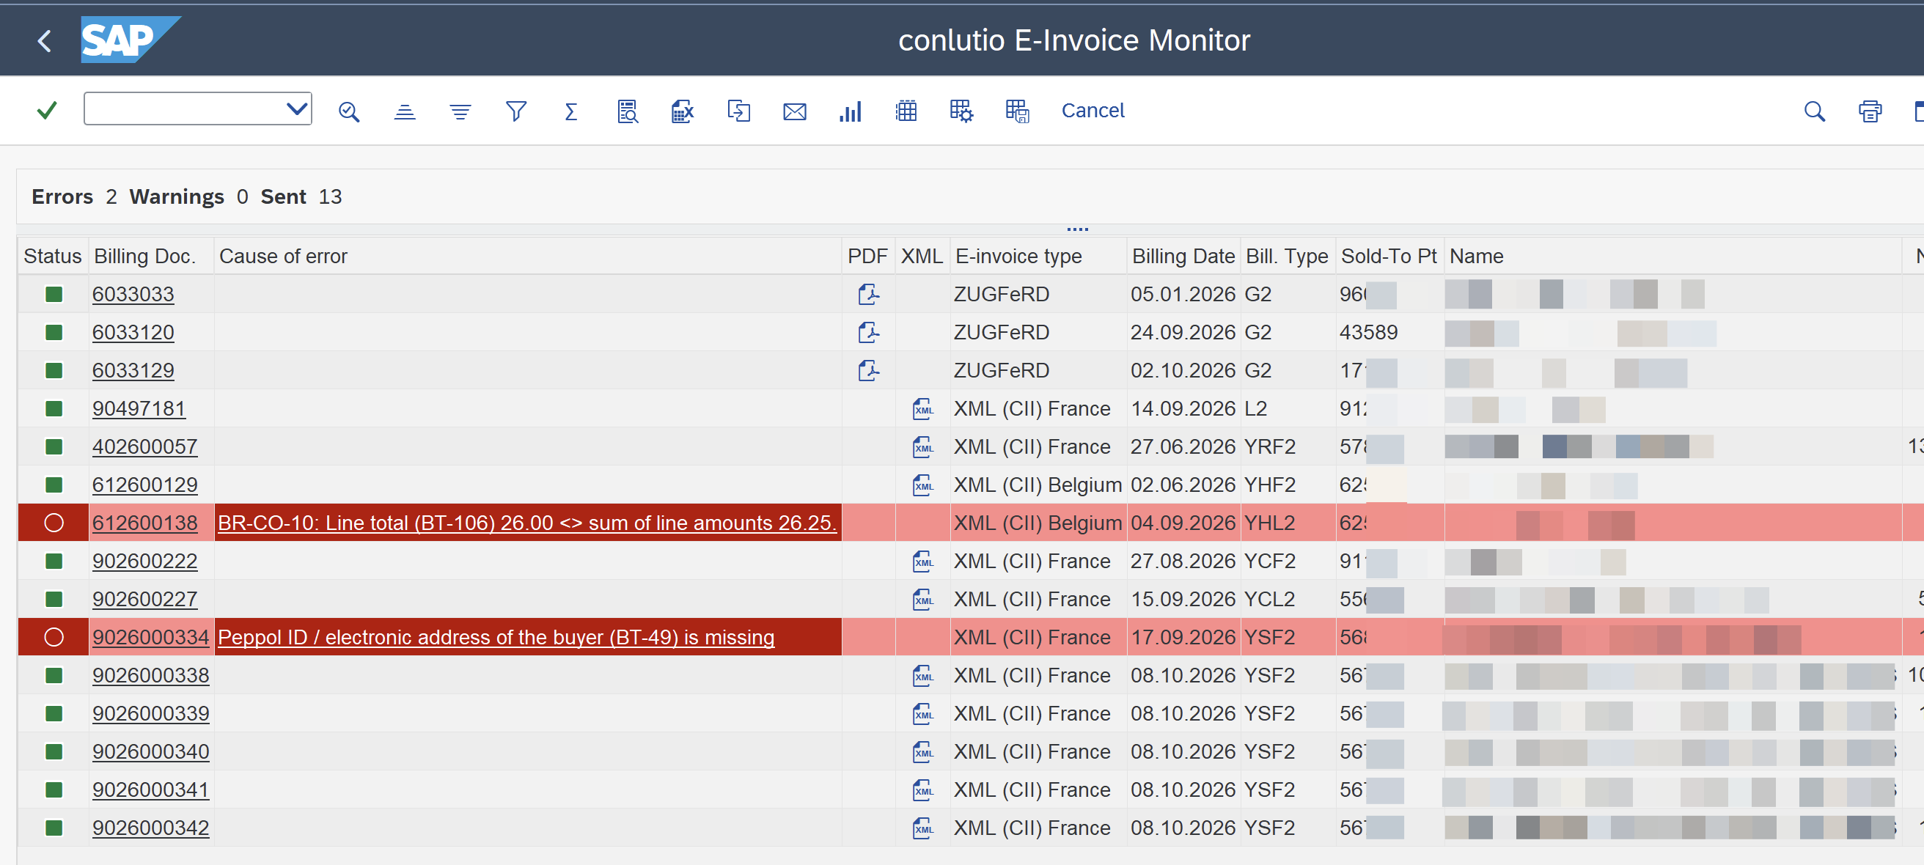Open the Details magnifier icon
Image resolution: width=1924 pixels, height=865 pixels.
349,111
